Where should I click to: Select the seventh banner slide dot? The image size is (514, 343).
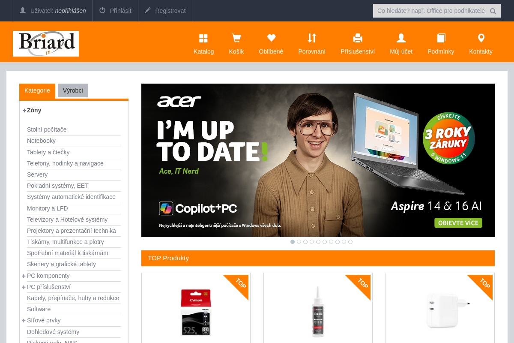[x=331, y=242]
